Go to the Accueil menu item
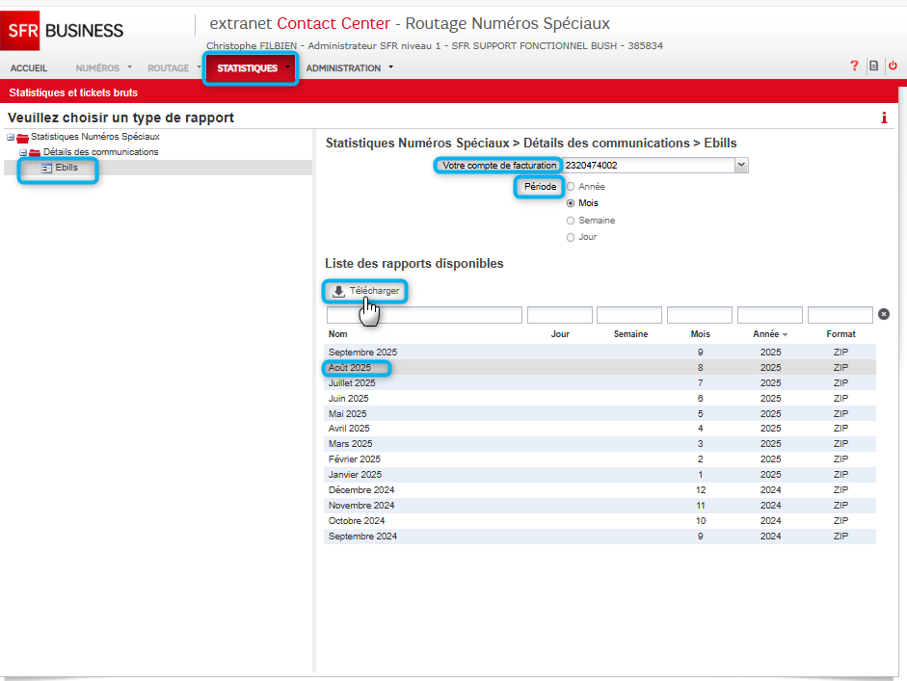The image size is (907, 681). pos(29,68)
